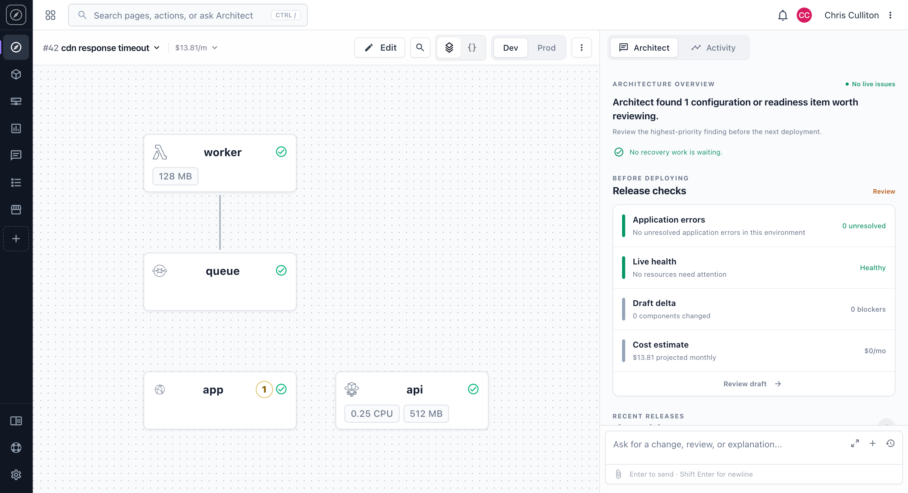Image resolution: width=908 pixels, height=493 pixels.
Task: Select the queue node
Action: click(220, 281)
